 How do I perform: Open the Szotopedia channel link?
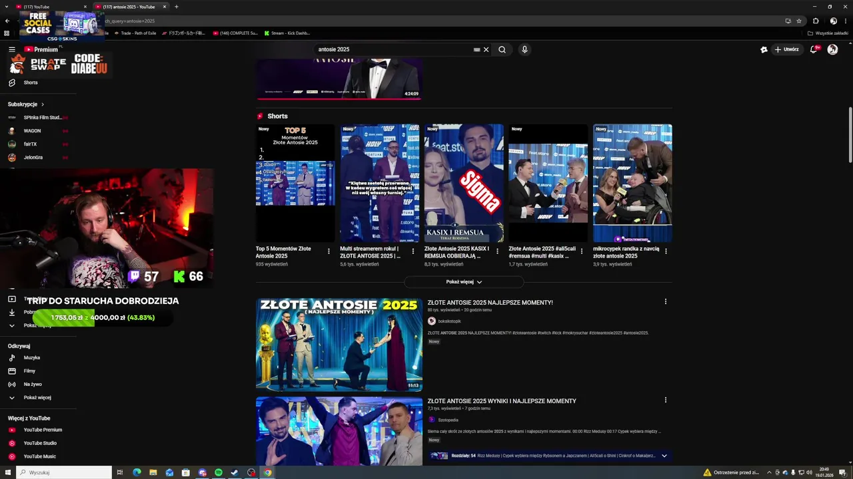click(x=448, y=420)
